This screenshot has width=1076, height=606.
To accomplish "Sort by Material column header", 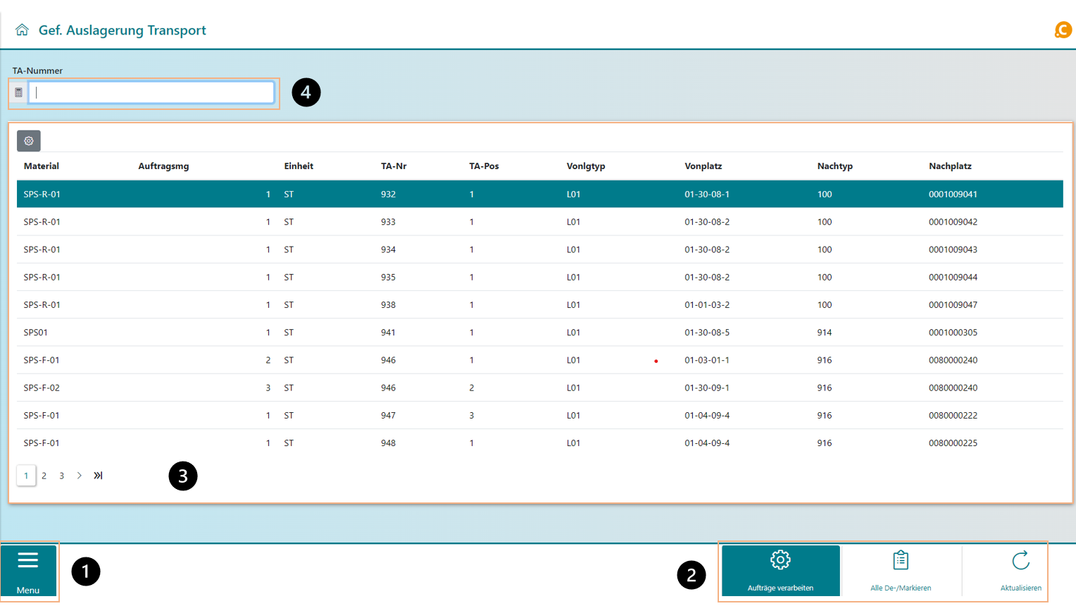I will pyautogui.click(x=41, y=166).
